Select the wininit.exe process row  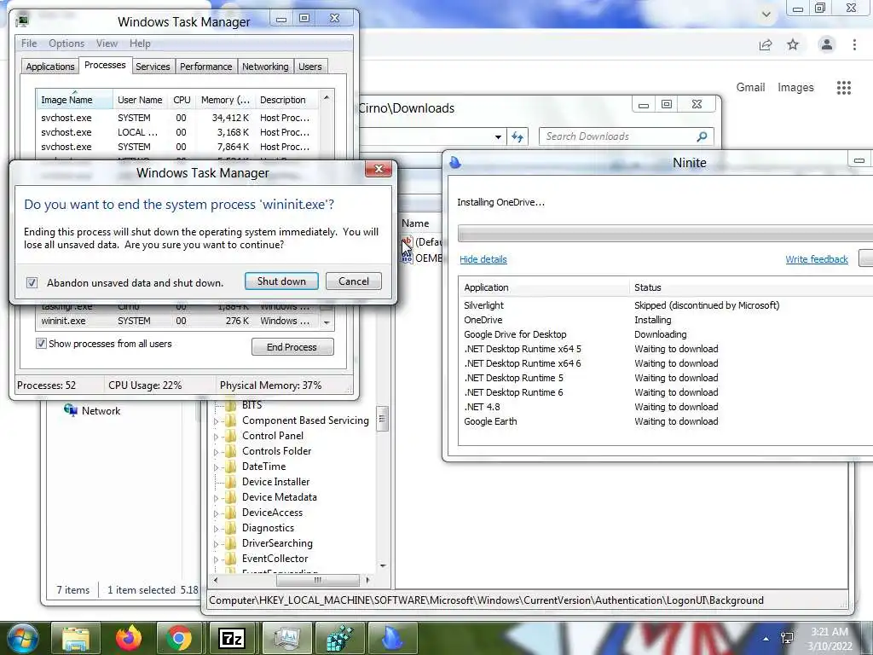pos(178,321)
